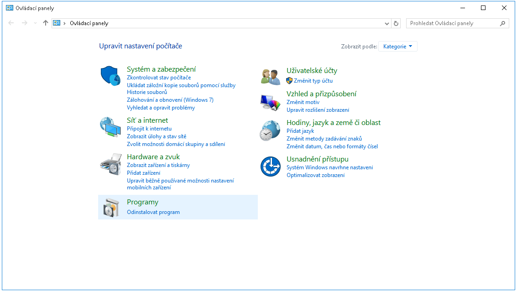Open Ukládat záložní kopie souborů link
The height and width of the screenshot is (292, 517).
[181, 89]
